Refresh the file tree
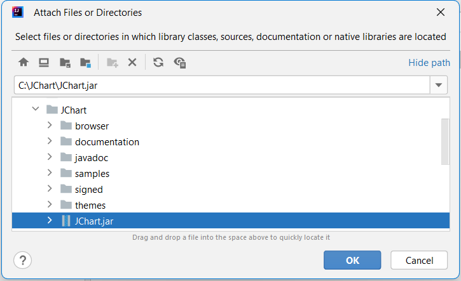Image resolution: width=461 pixels, height=281 pixels. pyautogui.click(x=158, y=62)
